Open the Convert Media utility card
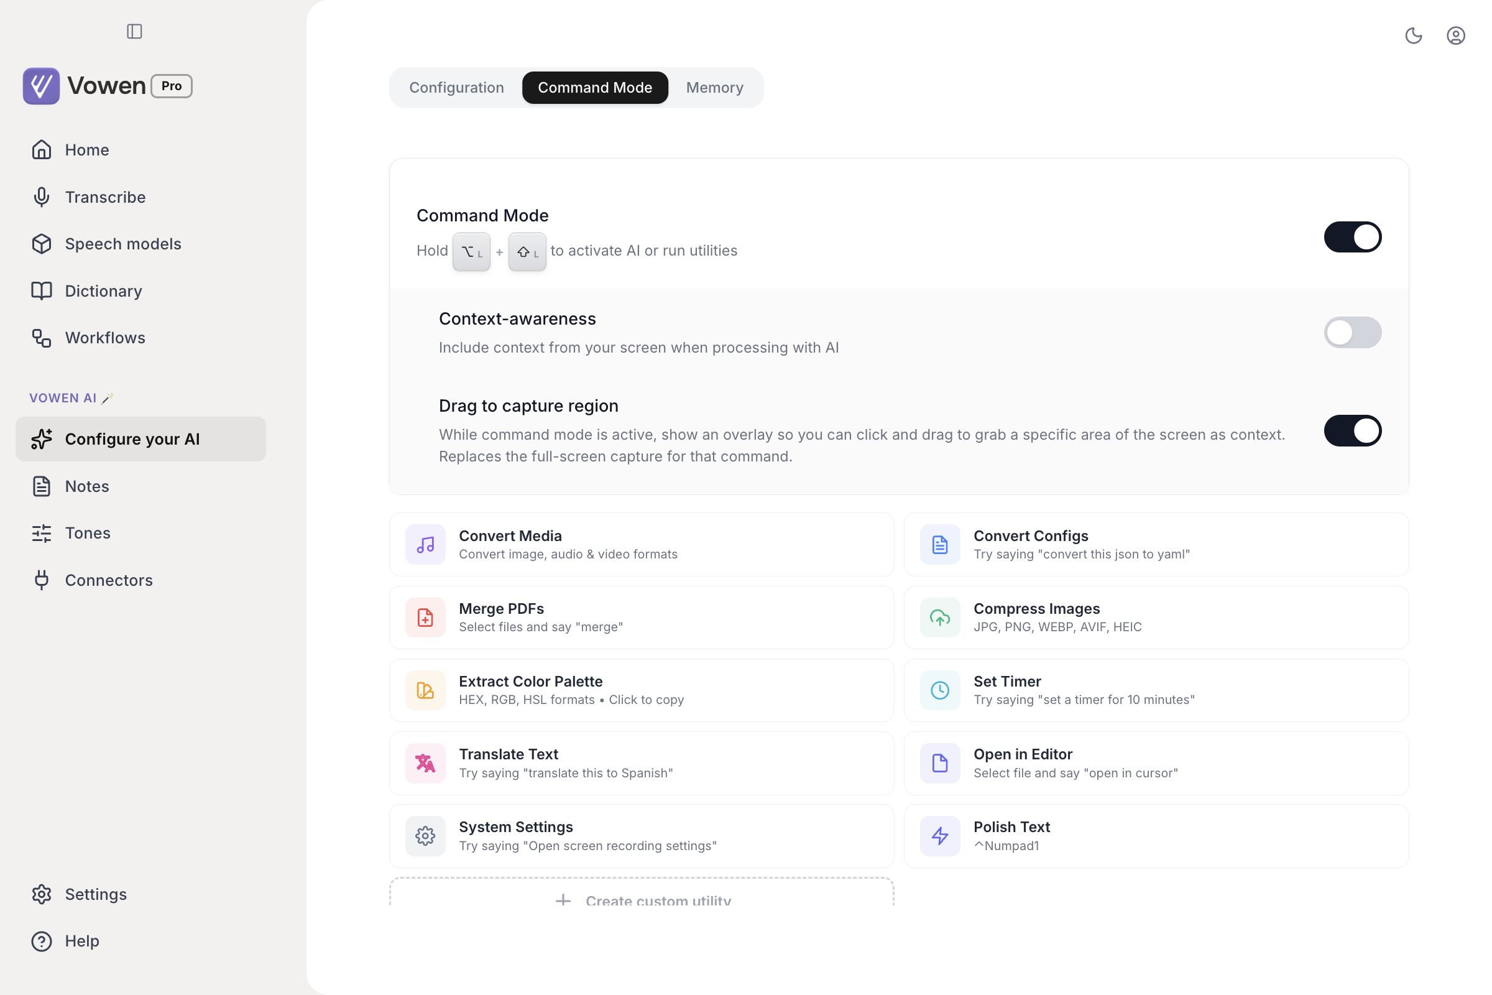Viewport: 1492px width, 995px height. (x=642, y=545)
